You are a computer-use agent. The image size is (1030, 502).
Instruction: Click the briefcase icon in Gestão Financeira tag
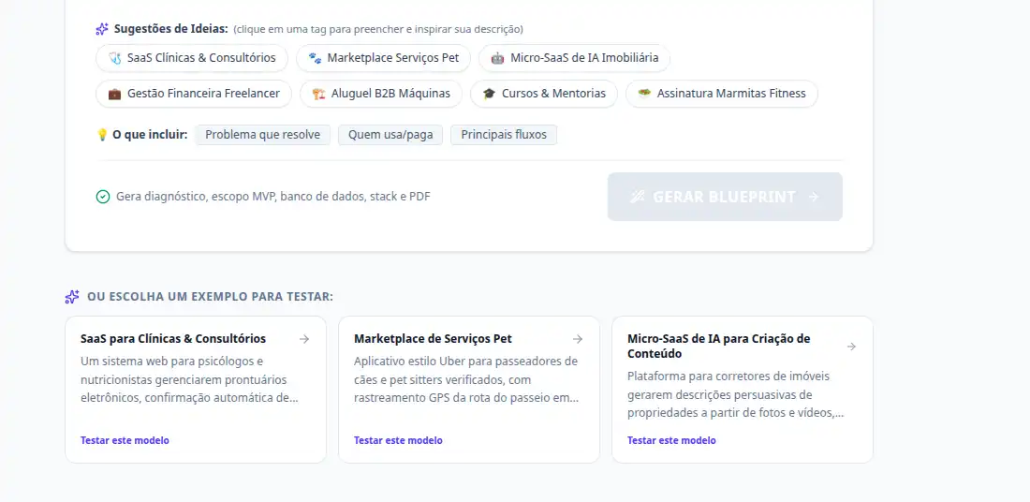coord(114,94)
